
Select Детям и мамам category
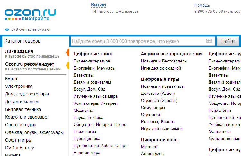pos(22,102)
